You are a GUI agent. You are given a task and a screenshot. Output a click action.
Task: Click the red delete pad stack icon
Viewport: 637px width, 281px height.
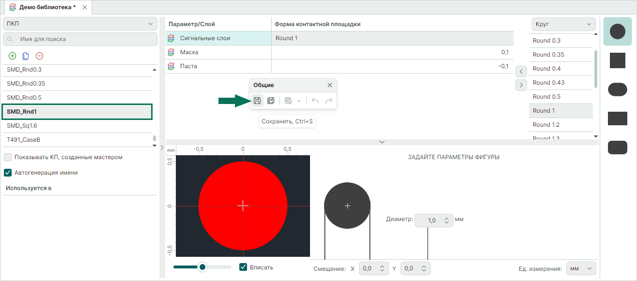[40, 56]
